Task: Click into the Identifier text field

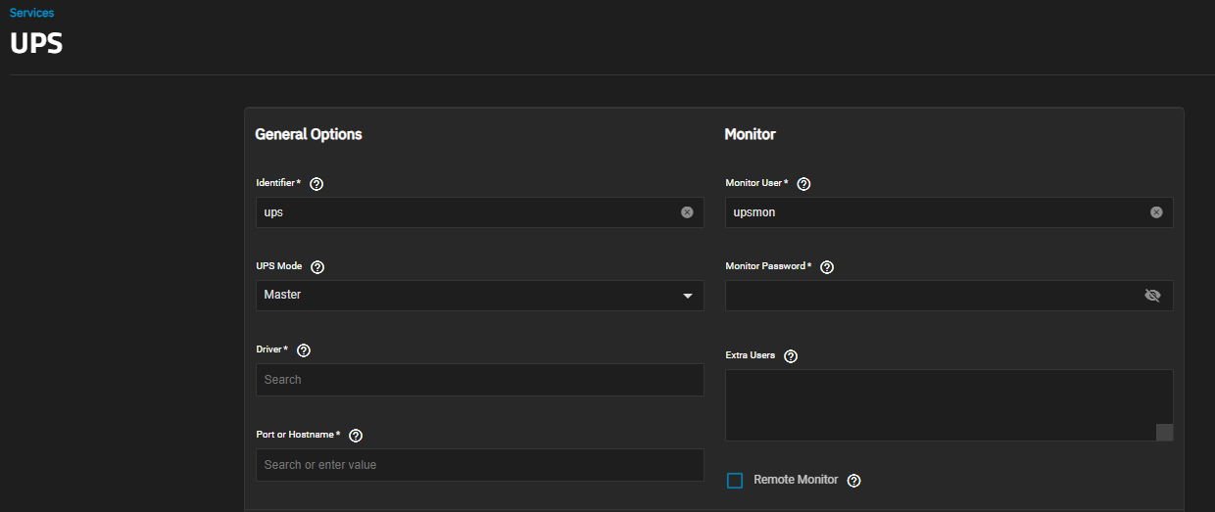Action: point(465,212)
